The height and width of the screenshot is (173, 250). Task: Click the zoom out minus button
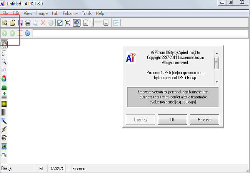(86, 23)
